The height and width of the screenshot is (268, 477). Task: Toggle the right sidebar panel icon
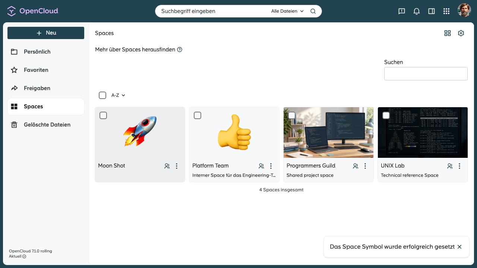pyautogui.click(x=432, y=11)
